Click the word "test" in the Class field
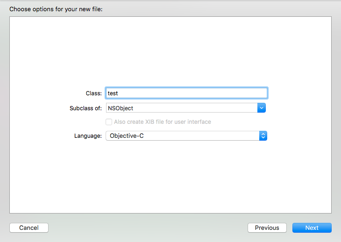341x242 pixels. (113, 93)
